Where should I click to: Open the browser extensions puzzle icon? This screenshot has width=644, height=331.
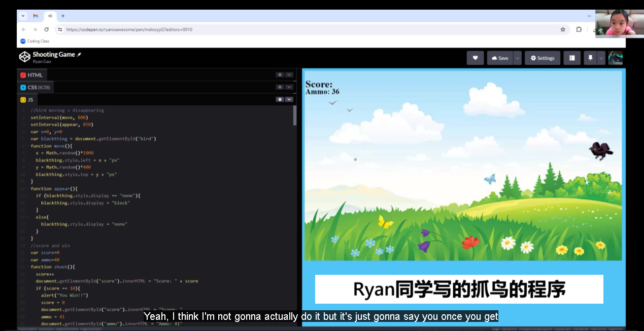point(579,29)
